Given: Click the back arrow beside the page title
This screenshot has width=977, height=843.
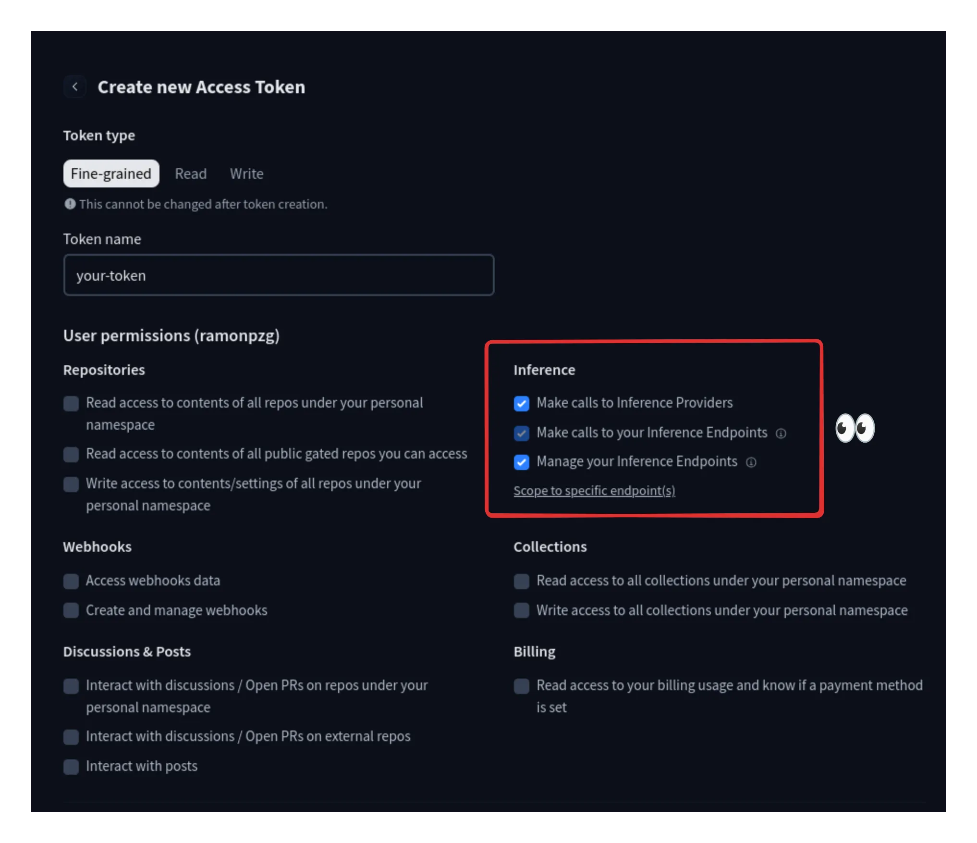Looking at the screenshot, I should click(75, 87).
